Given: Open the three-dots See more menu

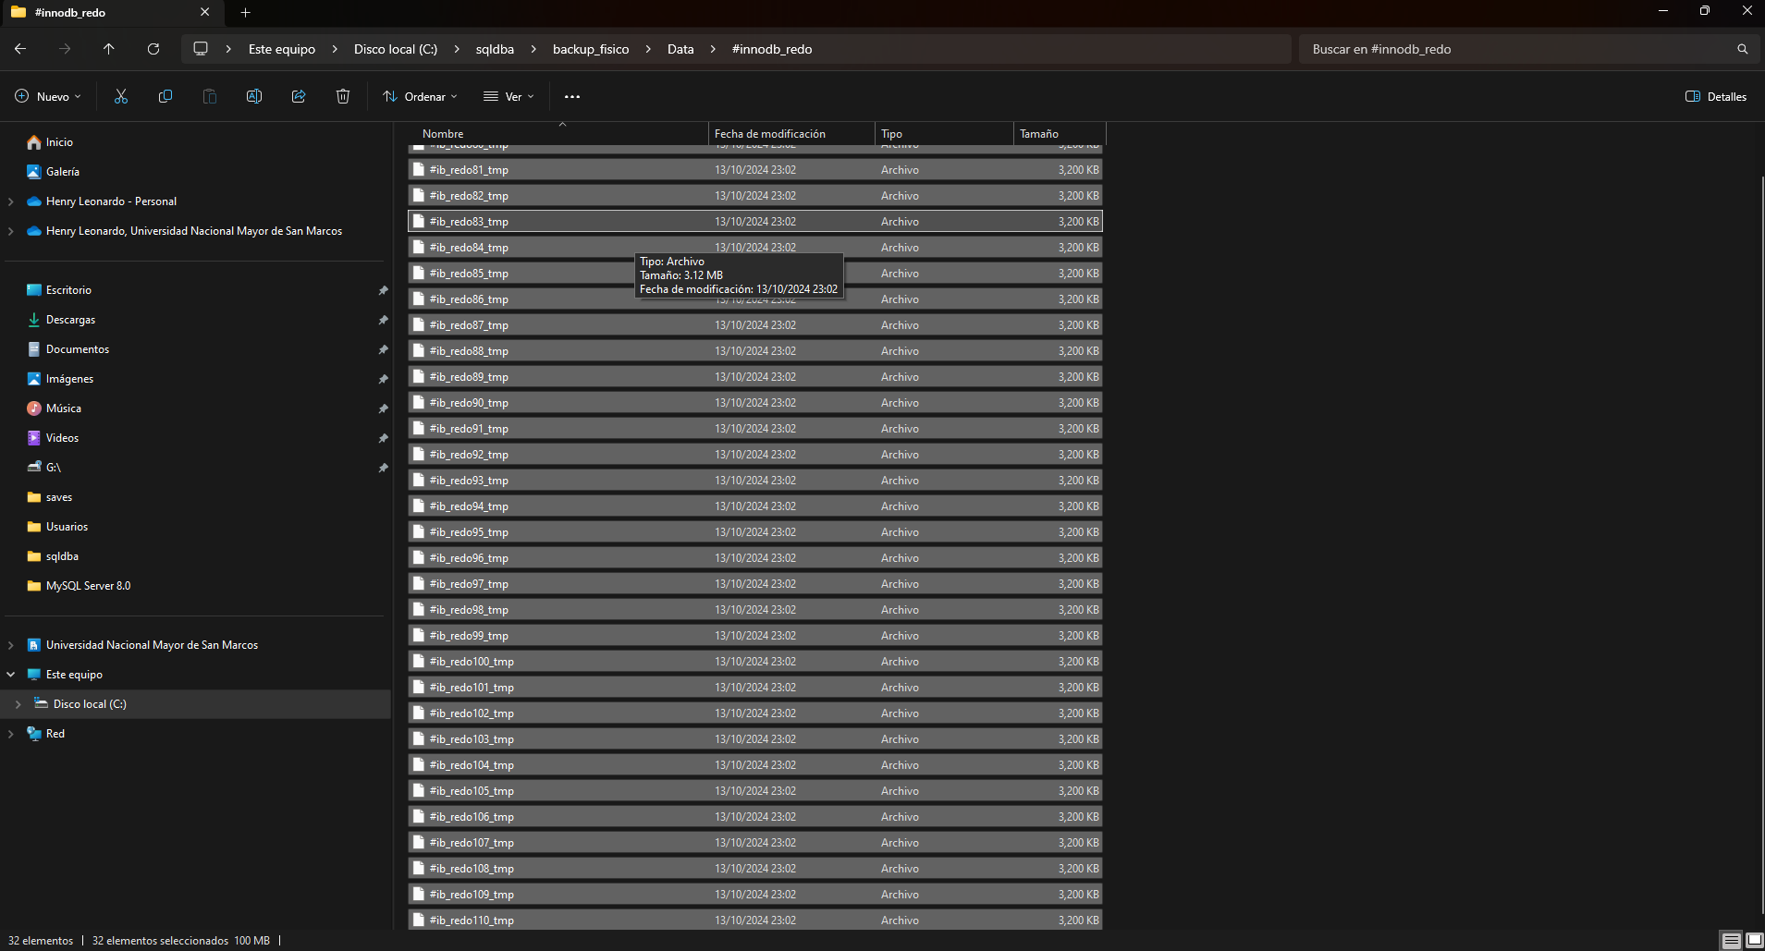Looking at the screenshot, I should click(x=572, y=96).
